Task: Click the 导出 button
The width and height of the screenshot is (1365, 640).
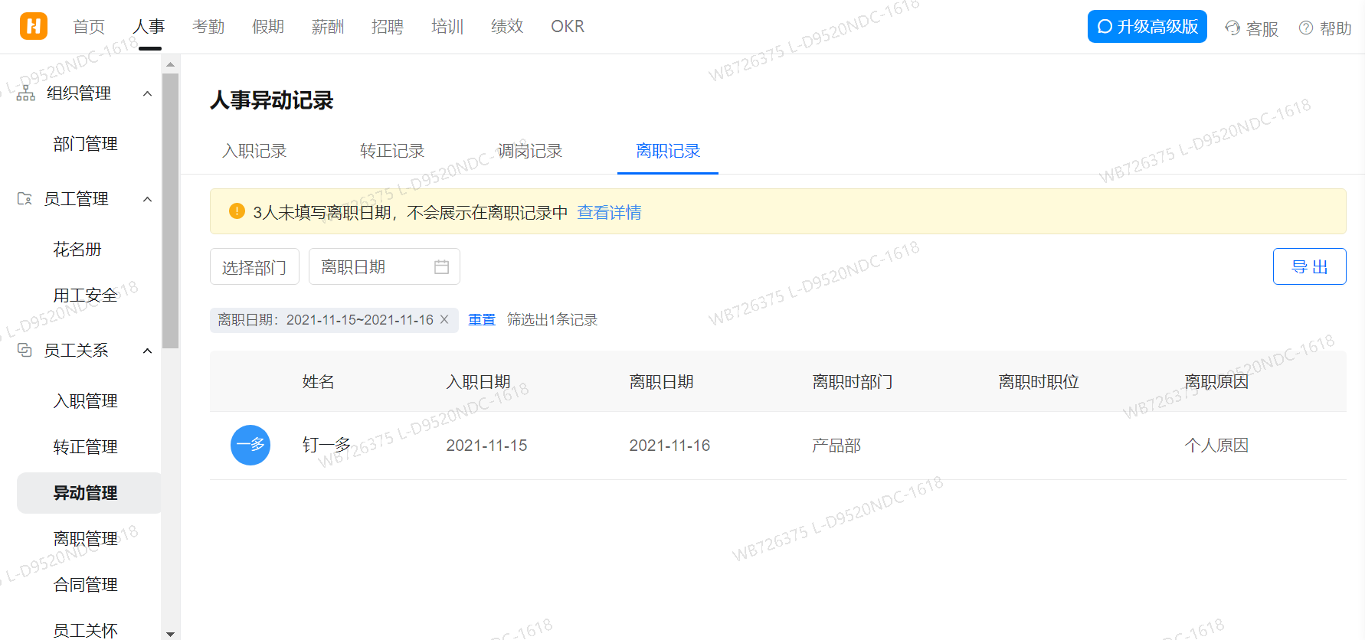Action: pyautogui.click(x=1309, y=266)
